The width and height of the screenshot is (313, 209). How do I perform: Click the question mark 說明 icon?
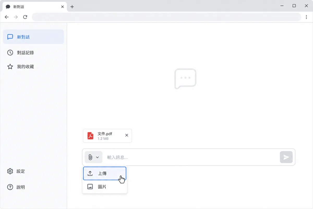coord(10,187)
